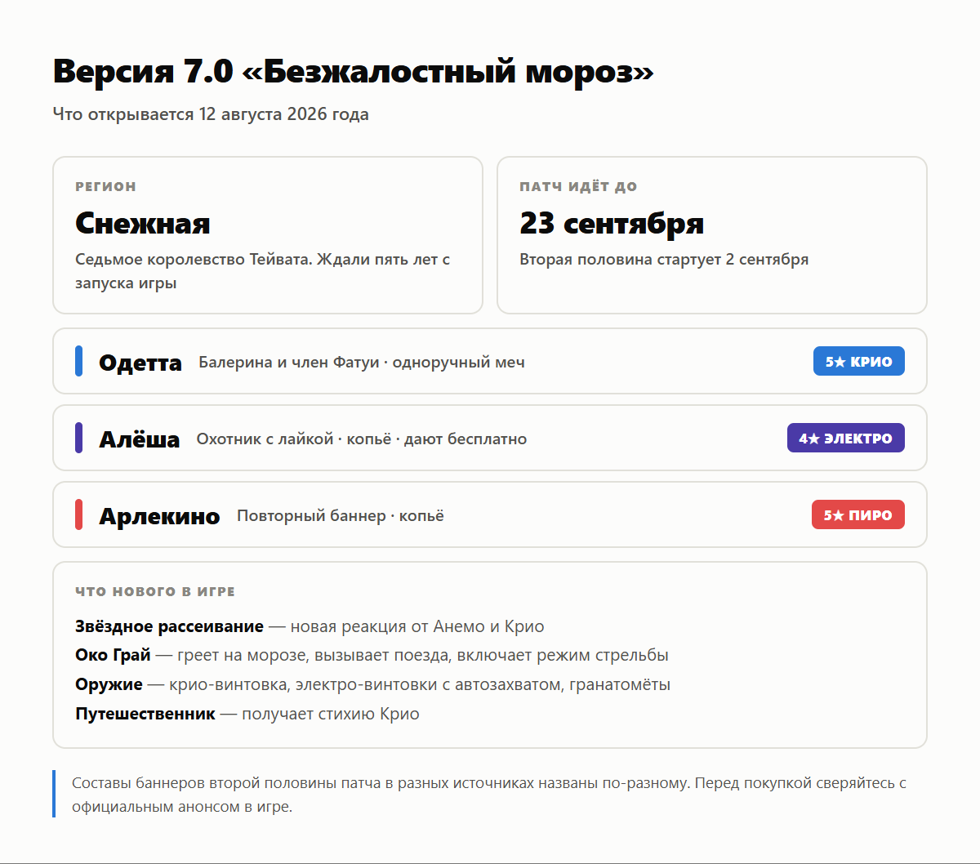Select the «23 сентября» date heading
The image size is (980, 864).
[x=612, y=224]
